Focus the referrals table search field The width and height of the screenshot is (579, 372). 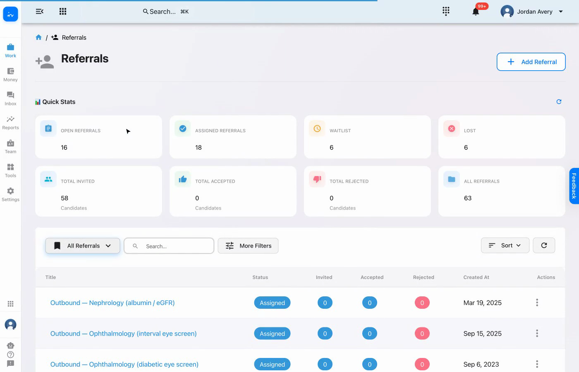pyautogui.click(x=169, y=246)
